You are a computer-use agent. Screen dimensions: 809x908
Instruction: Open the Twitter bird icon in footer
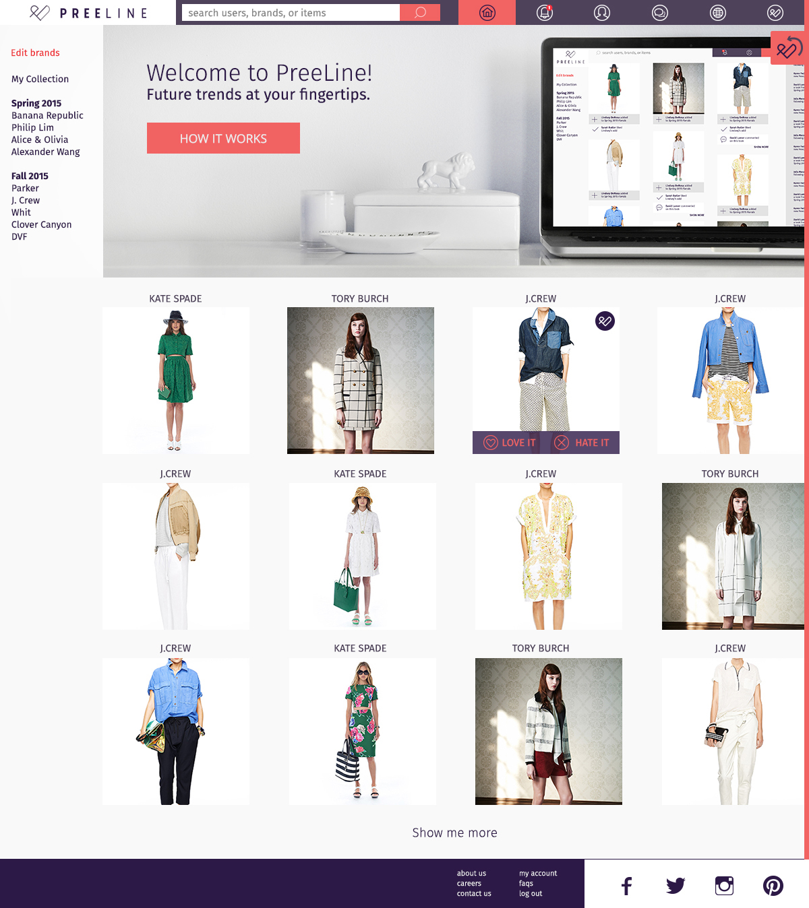point(675,886)
